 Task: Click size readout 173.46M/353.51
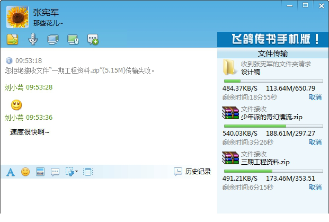pyautogui.click(x=291, y=179)
